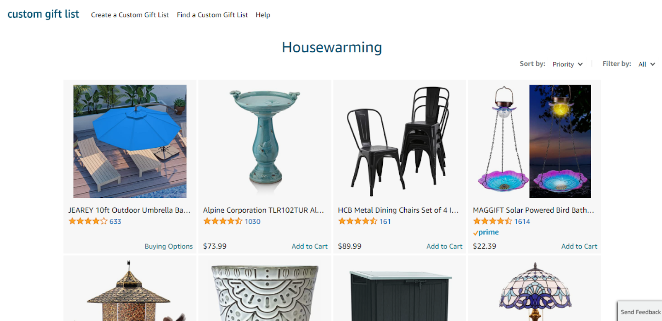
Task: Open the HCB Metal Dining Chairs title link
Action: [x=398, y=210]
